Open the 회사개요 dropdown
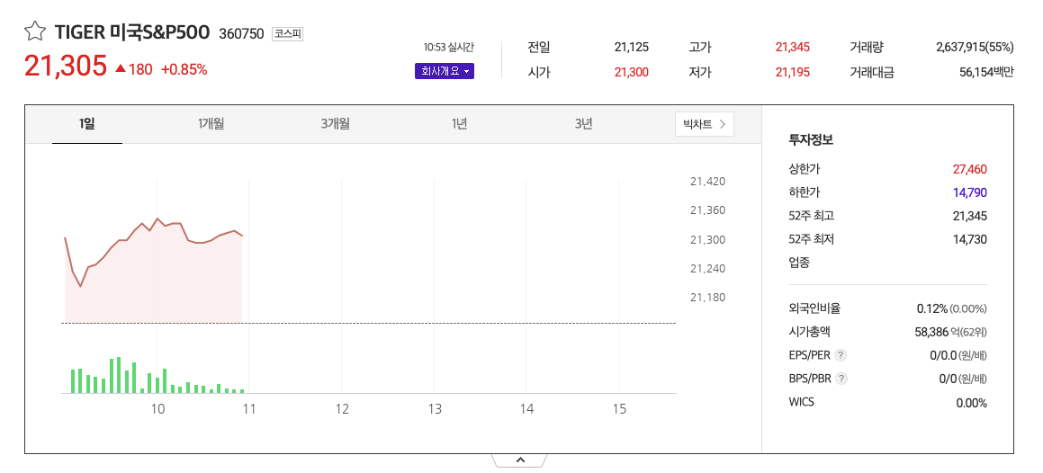Screen dimensions: 1043x473 445,72
